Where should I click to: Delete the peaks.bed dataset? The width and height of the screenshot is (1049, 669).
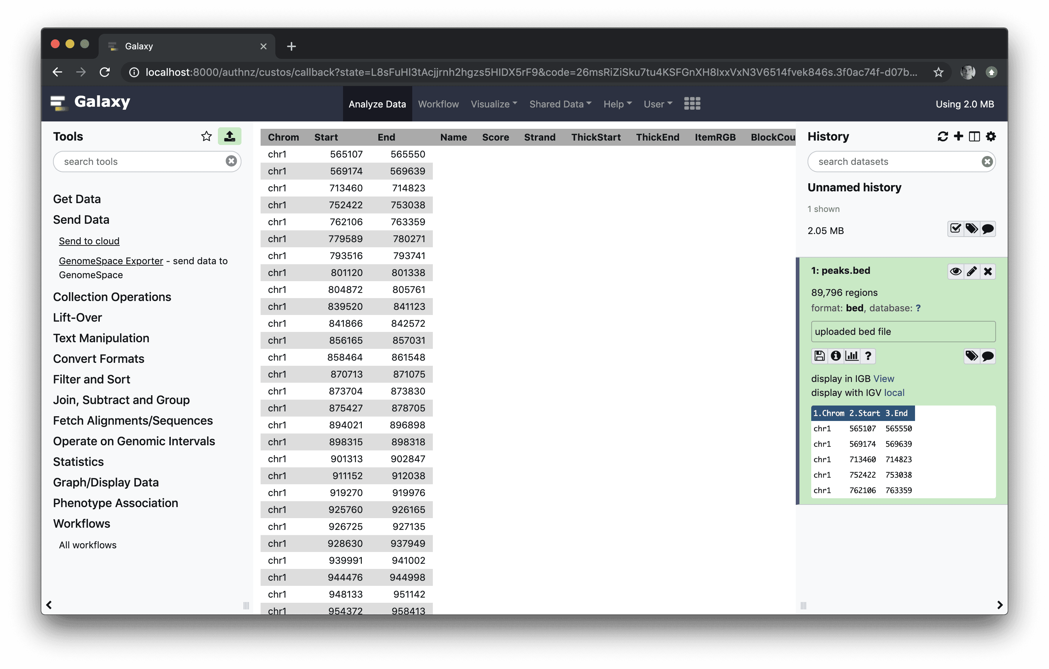[x=988, y=271]
